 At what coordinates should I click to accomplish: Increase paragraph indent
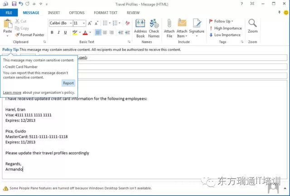[127, 33]
